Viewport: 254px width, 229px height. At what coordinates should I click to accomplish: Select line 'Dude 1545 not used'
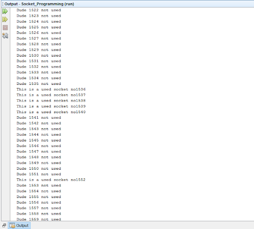pyautogui.click(x=39, y=140)
